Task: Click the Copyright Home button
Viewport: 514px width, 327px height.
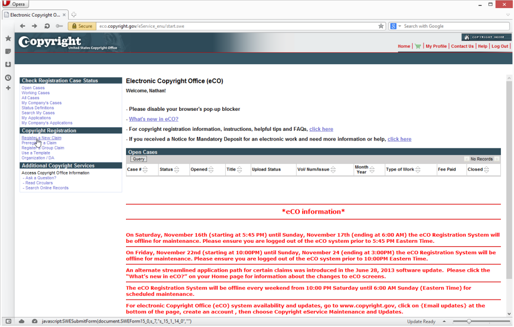Action: tap(486, 37)
